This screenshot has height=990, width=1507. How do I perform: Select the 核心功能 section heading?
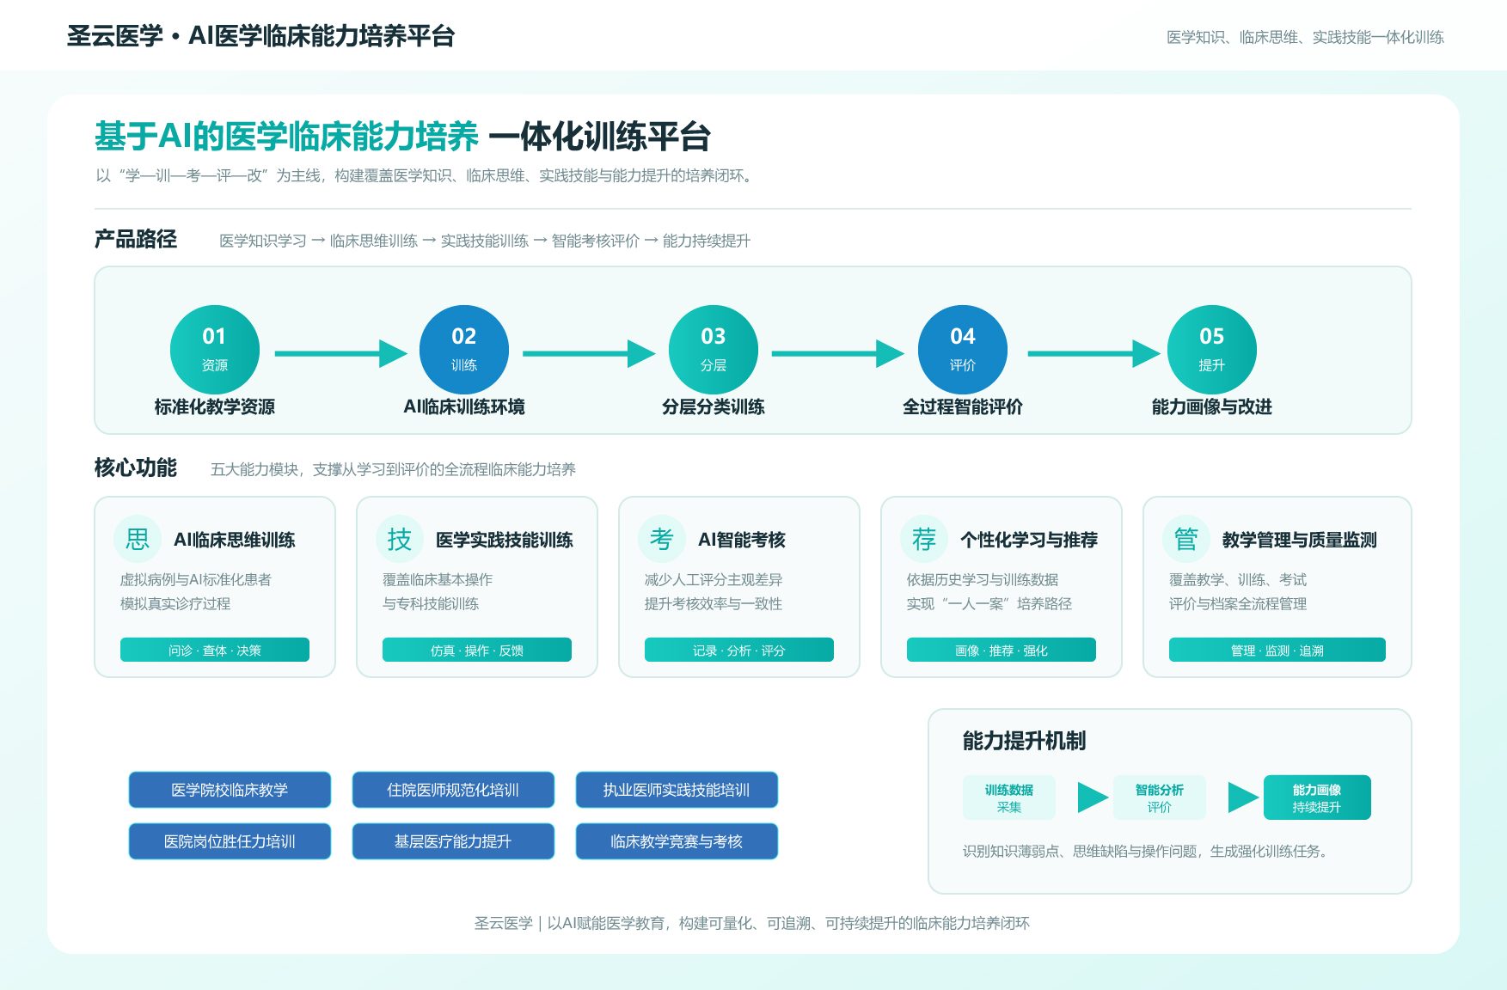point(136,467)
